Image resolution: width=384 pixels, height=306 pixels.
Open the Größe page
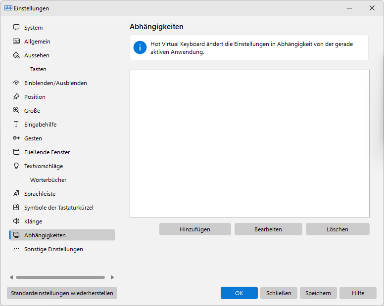62,111
